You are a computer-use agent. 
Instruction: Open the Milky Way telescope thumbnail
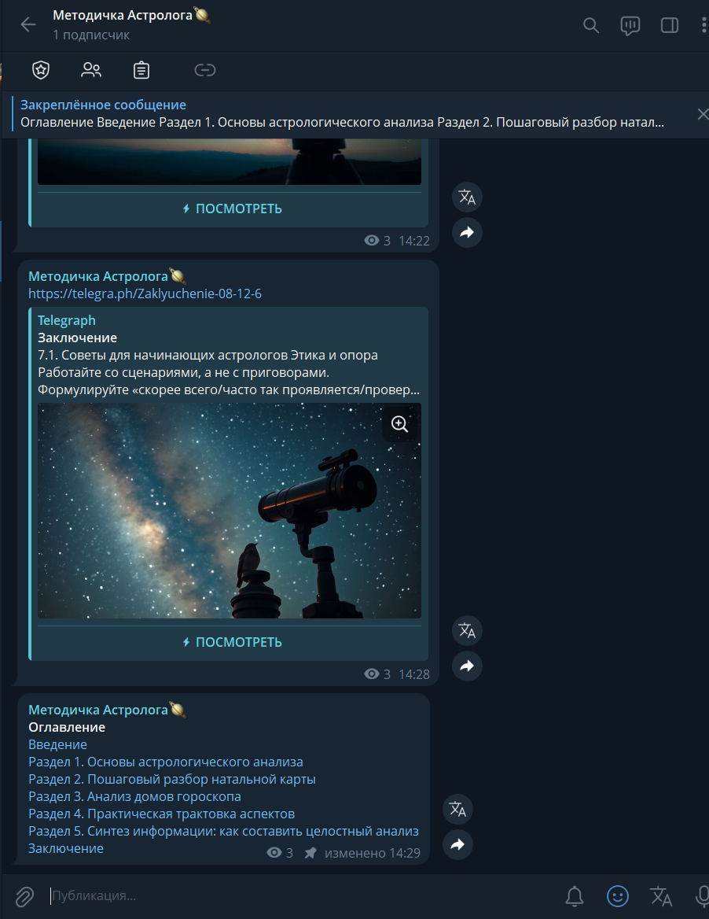(x=230, y=511)
